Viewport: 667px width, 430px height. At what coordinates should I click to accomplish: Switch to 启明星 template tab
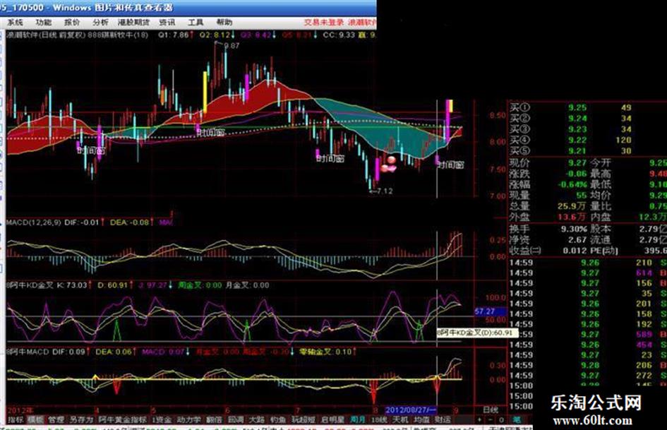tap(332, 419)
